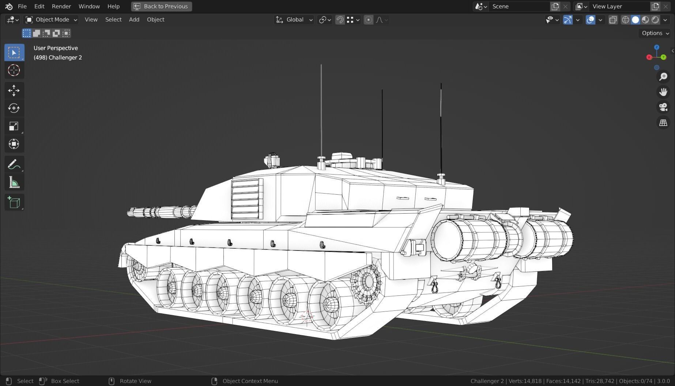
Task: Click the Y axis on navigation gizmo
Action: (x=663, y=57)
